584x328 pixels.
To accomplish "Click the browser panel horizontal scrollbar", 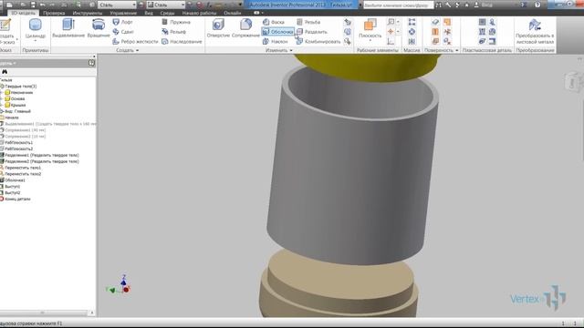I will click(x=45, y=313).
